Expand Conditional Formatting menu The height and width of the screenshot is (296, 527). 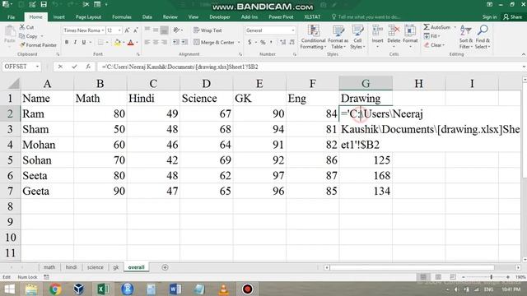313,37
